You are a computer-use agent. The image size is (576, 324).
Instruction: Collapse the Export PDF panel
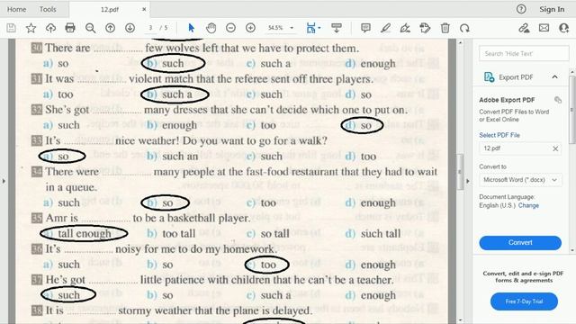[554, 77]
